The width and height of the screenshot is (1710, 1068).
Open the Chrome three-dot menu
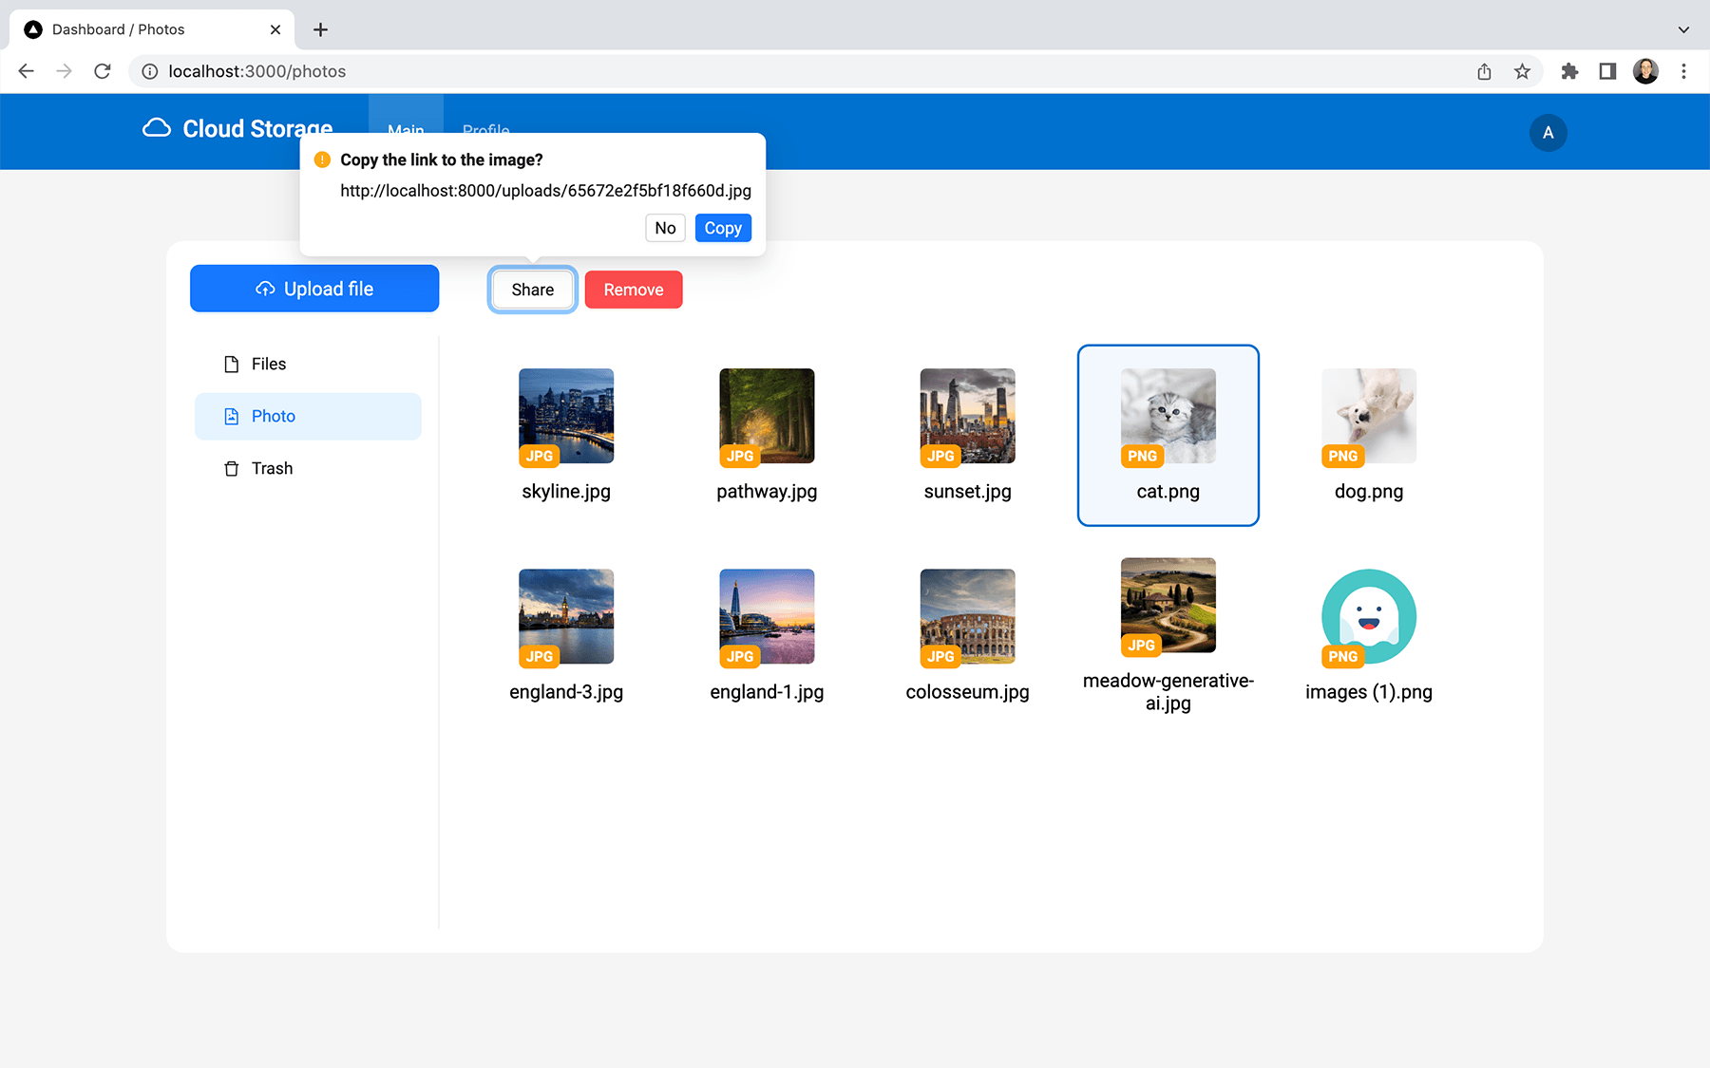(1683, 71)
